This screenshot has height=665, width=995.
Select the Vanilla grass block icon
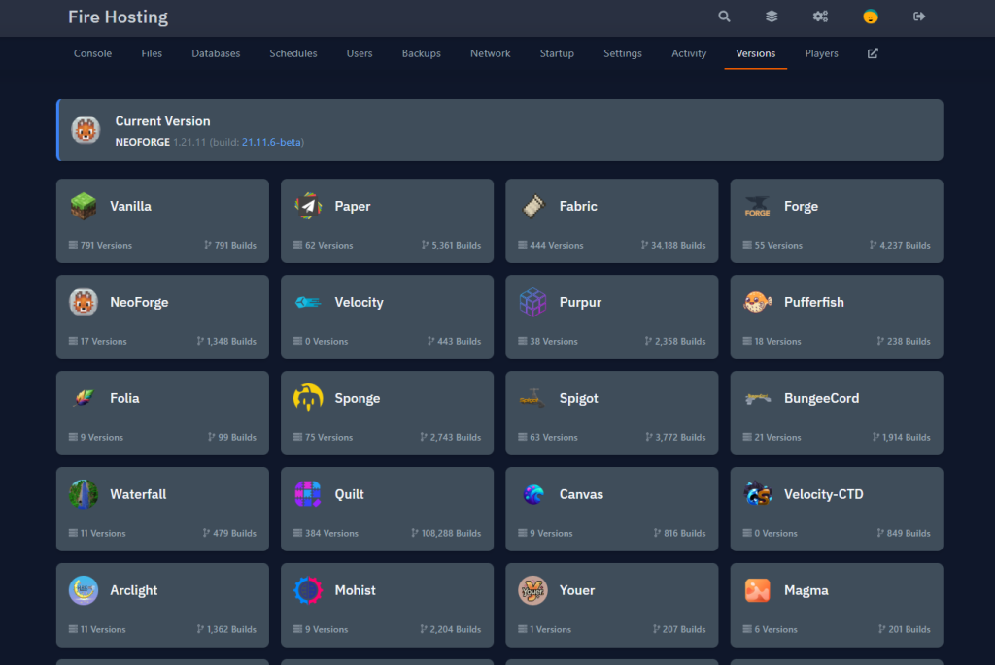83,206
